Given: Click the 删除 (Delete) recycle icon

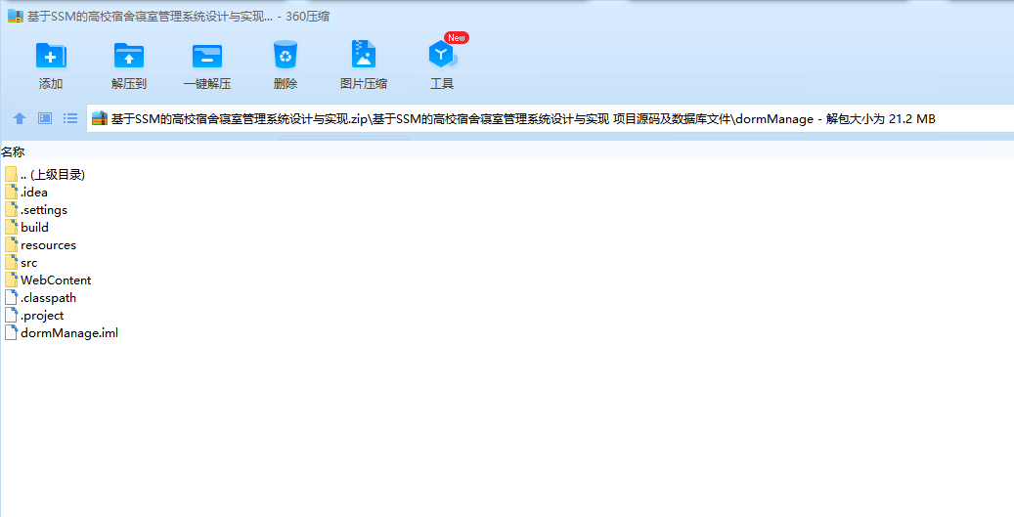Looking at the screenshot, I should tap(286, 55).
